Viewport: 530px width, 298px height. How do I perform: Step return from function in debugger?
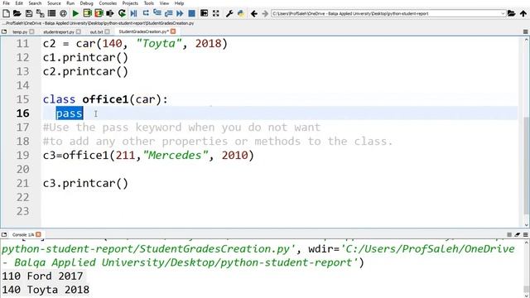pos(168,13)
